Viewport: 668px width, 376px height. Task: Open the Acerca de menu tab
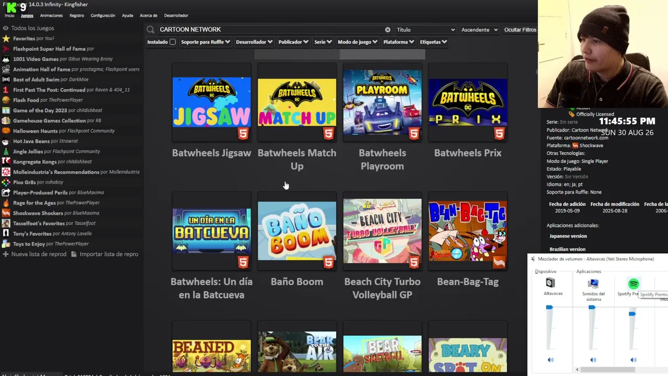149,16
